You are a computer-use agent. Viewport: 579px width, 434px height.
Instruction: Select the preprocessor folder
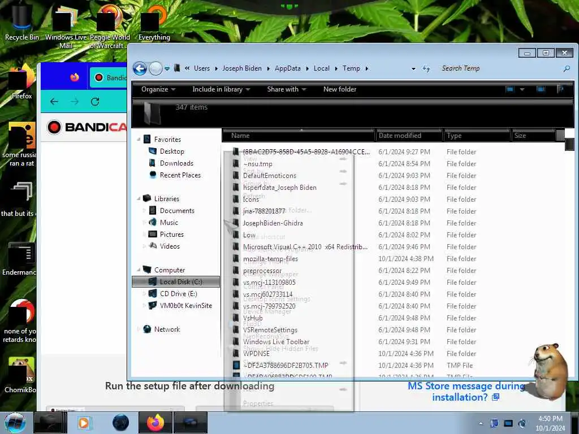262,271
